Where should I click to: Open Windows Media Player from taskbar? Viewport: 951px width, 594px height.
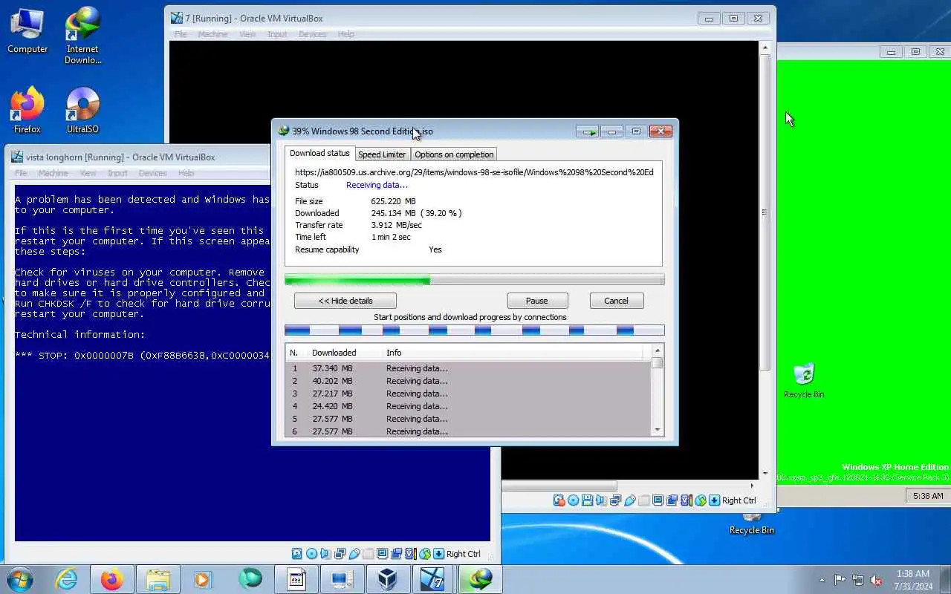coord(203,579)
